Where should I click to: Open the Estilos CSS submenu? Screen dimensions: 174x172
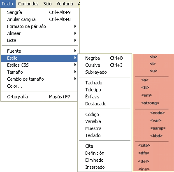[39, 65]
